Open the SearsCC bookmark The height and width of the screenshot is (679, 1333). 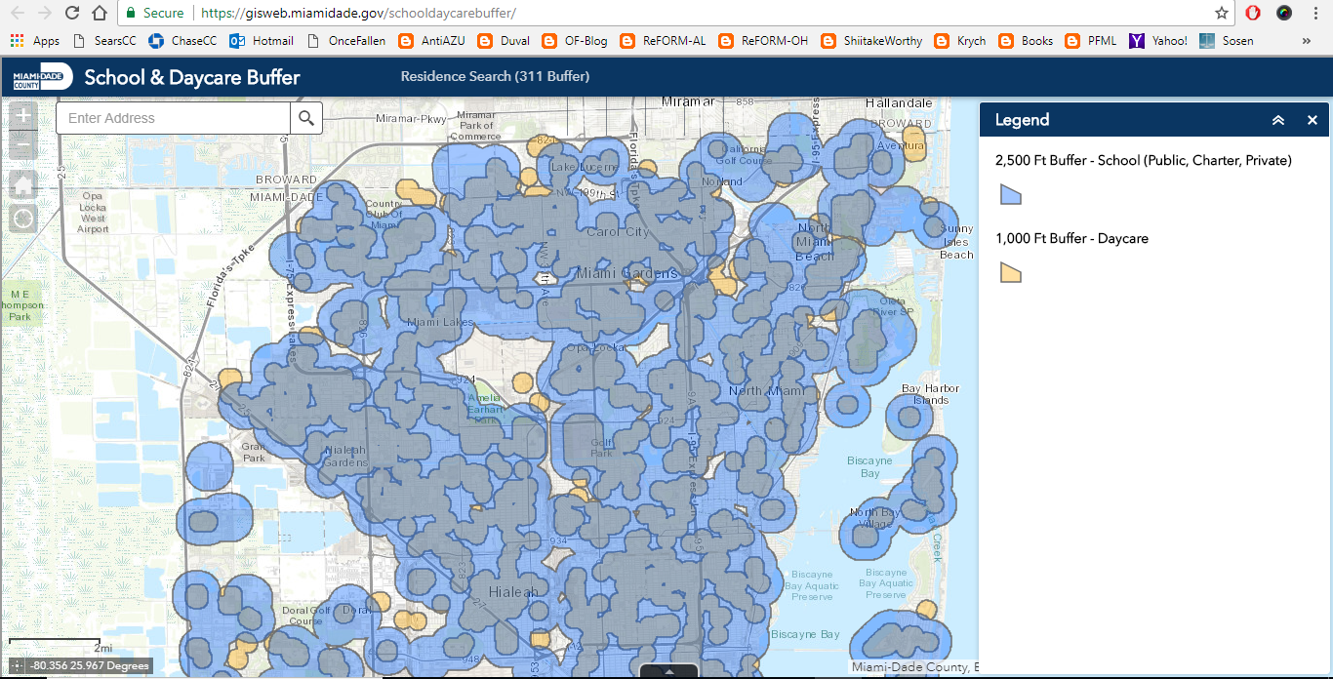click(104, 41)
